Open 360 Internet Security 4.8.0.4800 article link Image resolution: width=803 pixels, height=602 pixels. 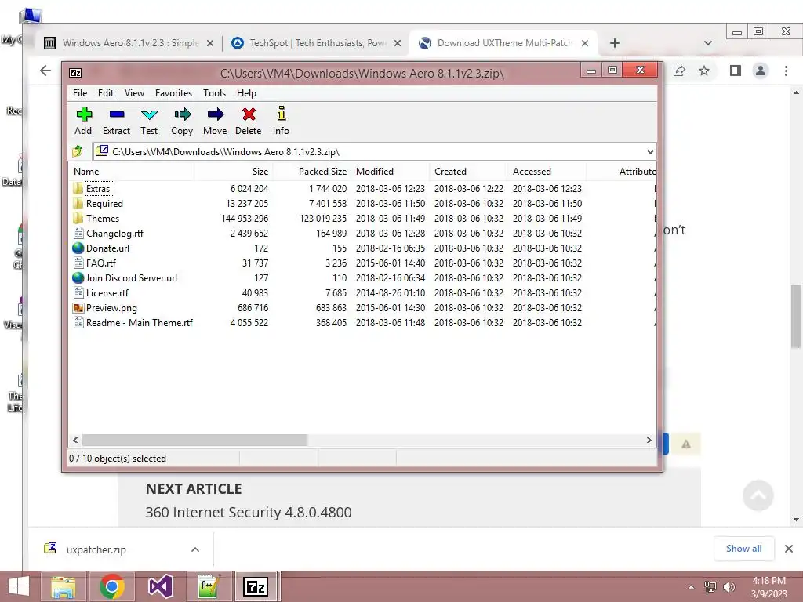[249, 512]
